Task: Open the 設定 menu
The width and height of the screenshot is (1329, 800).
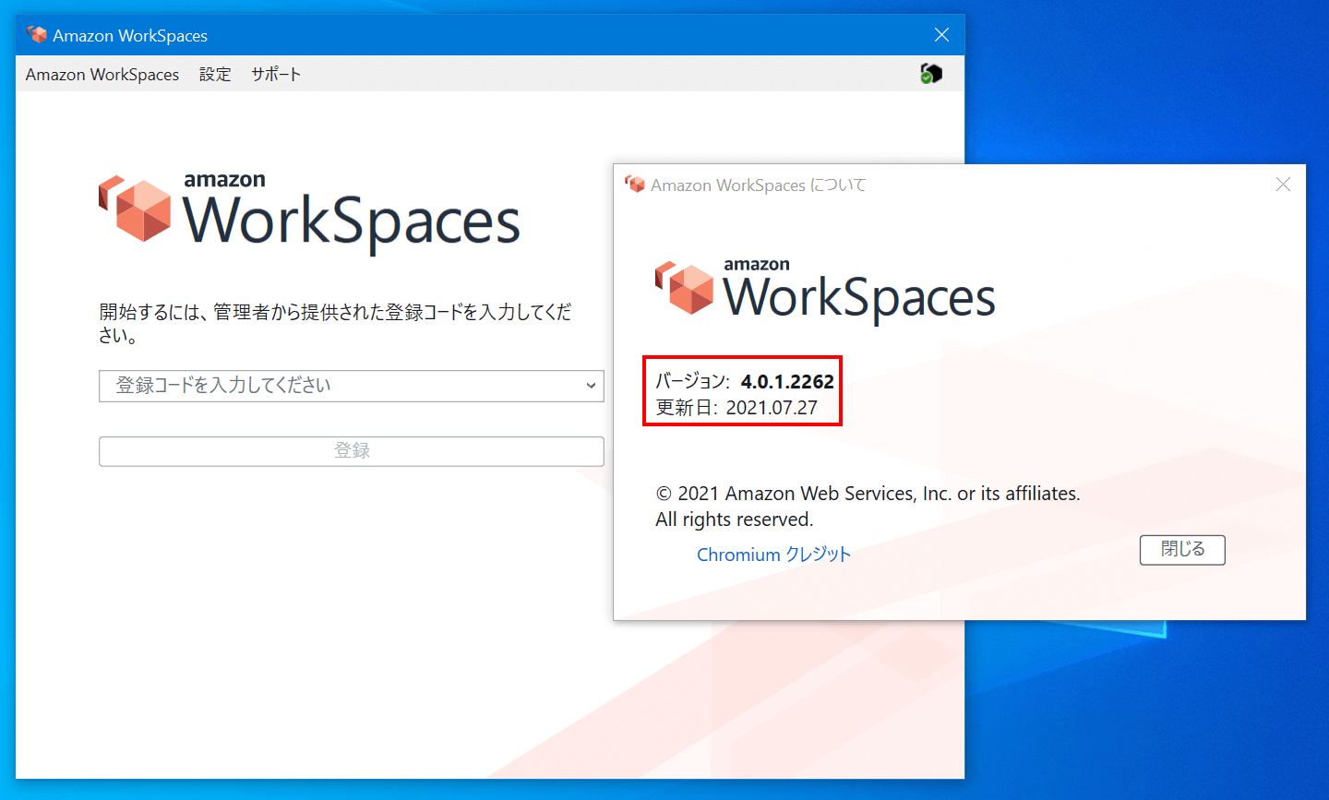Action: click(x=215, y=74)
